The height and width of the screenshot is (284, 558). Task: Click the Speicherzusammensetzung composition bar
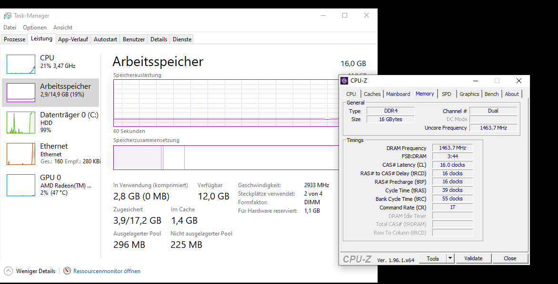[226, 158]
